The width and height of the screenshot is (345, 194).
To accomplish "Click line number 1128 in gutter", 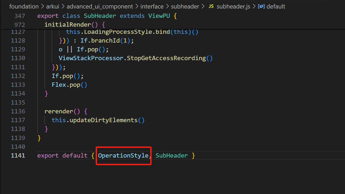I will click(x=18, y=40).
